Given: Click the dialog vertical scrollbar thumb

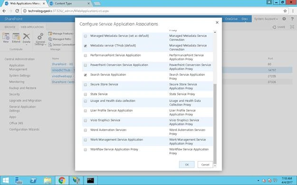Looking at the screenshot, I should coord(215,124).
